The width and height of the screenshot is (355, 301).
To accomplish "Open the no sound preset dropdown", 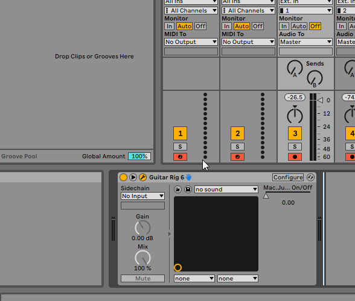I will (226, 189).
